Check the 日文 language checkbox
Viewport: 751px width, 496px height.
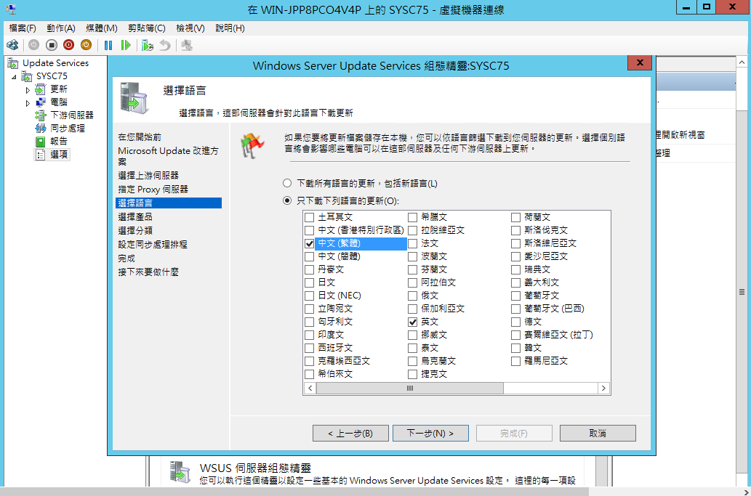[x=310, y=282]
